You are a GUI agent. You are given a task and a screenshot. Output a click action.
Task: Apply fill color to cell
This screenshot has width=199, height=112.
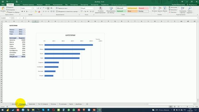[36, 12]
